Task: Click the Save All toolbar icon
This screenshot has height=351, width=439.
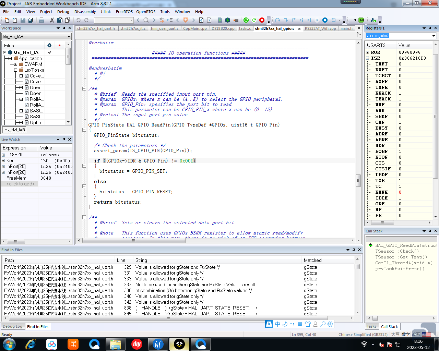Action: tap(31, 20)
